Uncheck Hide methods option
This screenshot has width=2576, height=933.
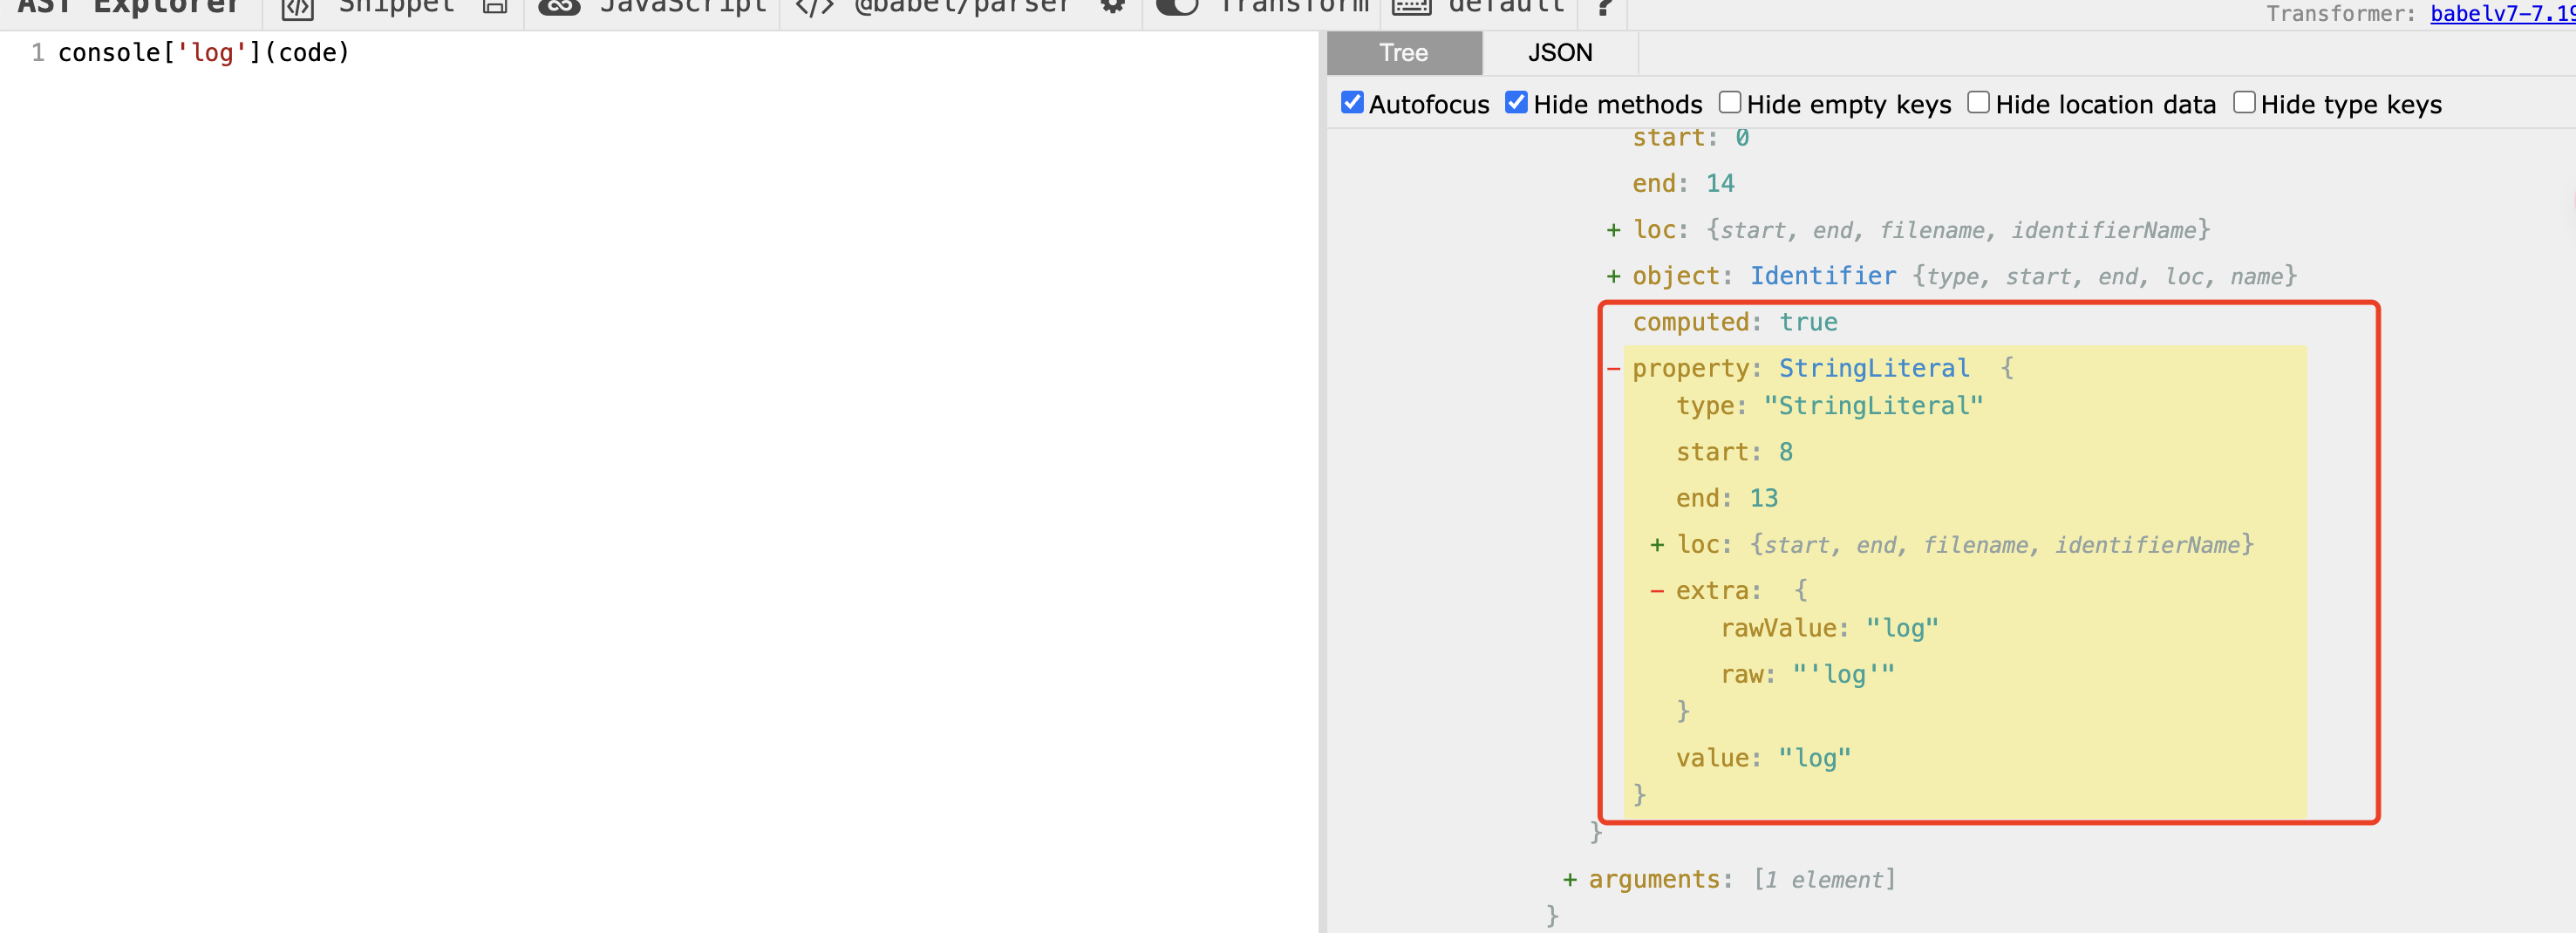pos(1516,102)
